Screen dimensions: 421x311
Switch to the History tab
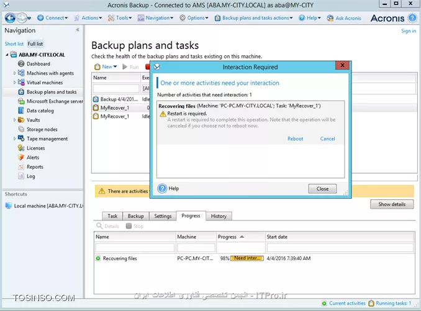click(219, 216)
